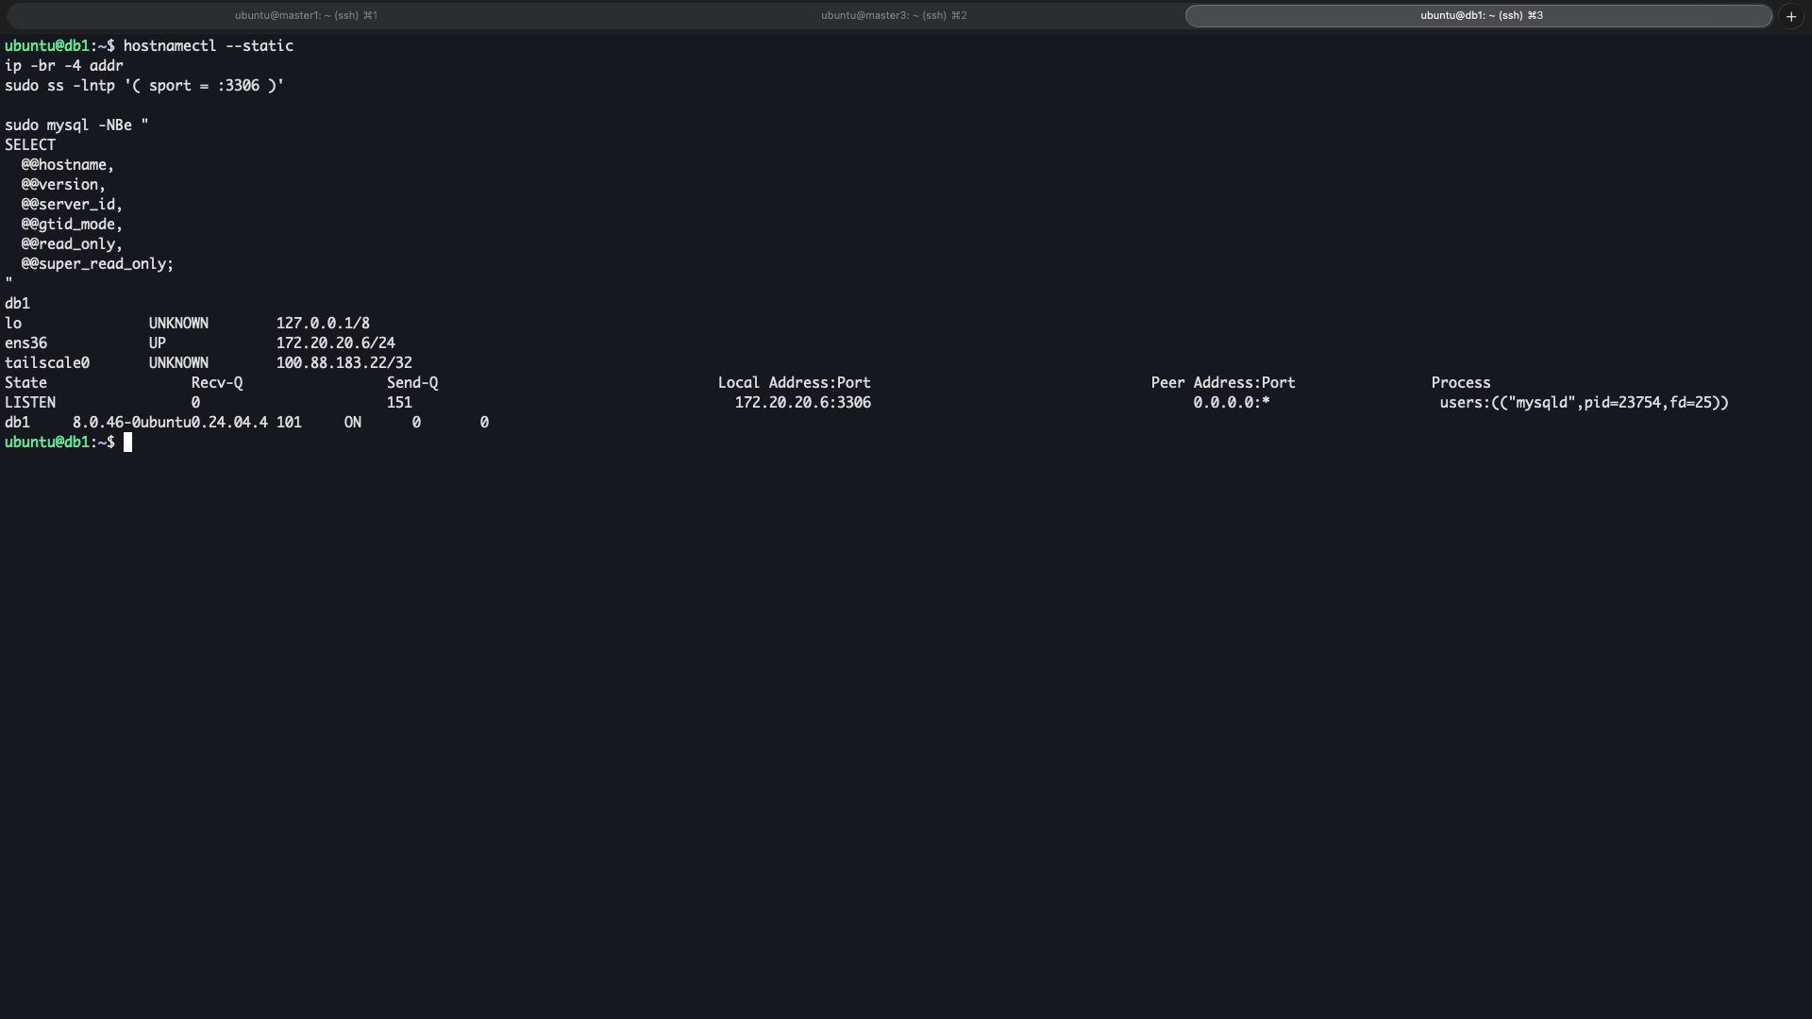The image size is (1812, 1019).
Task: Click the '@@hostname,' line
Action: [67, 165]
